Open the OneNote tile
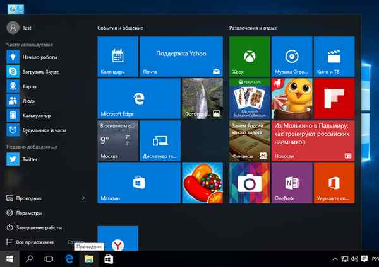This screenshot has width=379, height=267. [x=292, y=183]
